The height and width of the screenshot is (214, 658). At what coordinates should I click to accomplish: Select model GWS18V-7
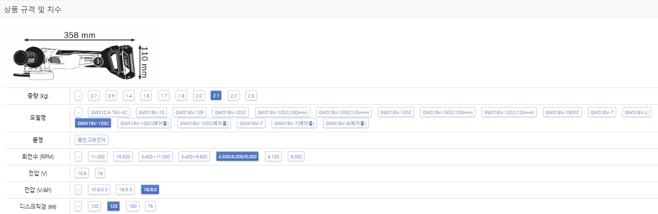602,112
